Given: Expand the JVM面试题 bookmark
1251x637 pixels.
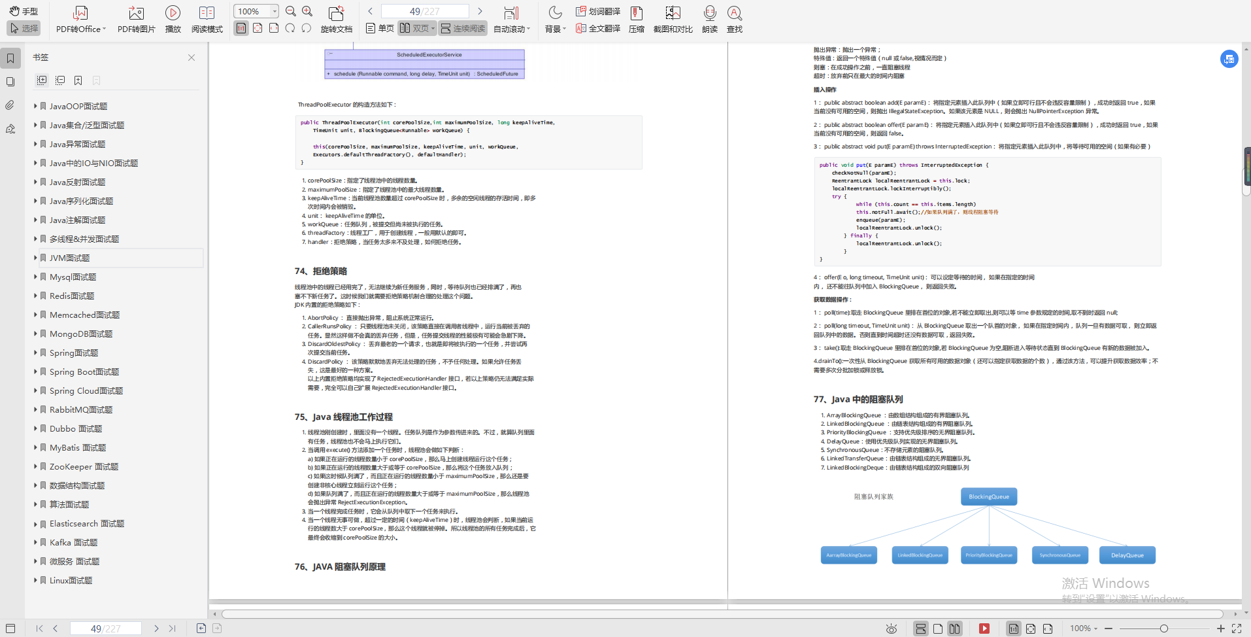Looking at the screenshot, I should (x=35, y=258).
